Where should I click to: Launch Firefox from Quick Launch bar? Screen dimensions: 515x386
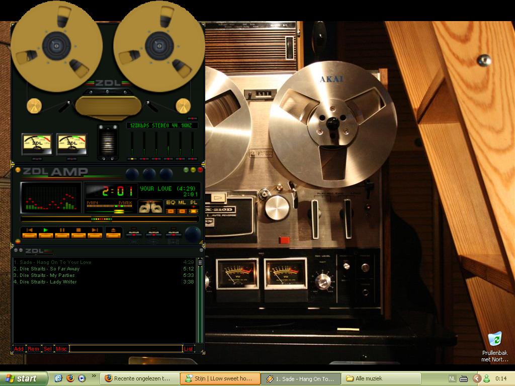[70, 378]
